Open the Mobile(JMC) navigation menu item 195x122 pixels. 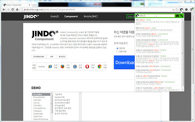coord(90,16)
